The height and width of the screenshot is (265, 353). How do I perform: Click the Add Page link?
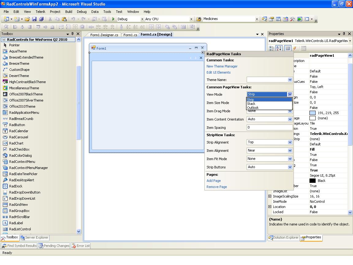(214, 181)
